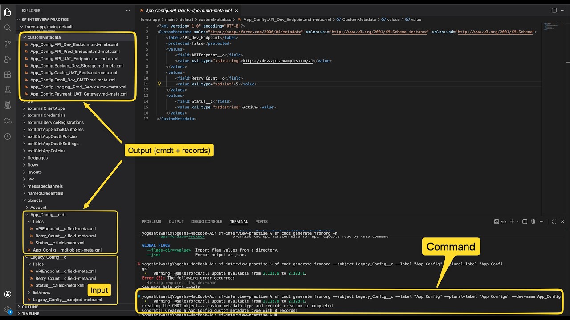Screen dimensions: 570x320
Task: Open App_Config.Payment_UAT_Gateway.md-meta.xml file
Action: click(79, 94)
